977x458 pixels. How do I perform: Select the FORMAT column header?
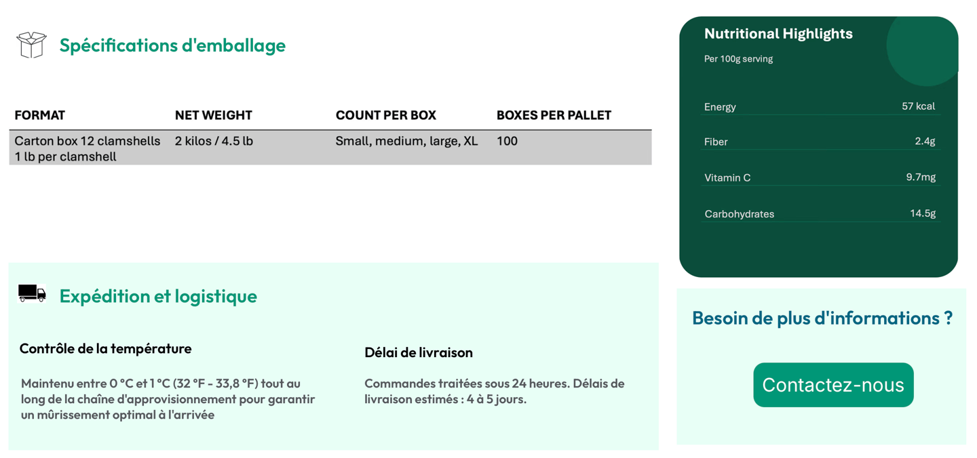[40, 115]
